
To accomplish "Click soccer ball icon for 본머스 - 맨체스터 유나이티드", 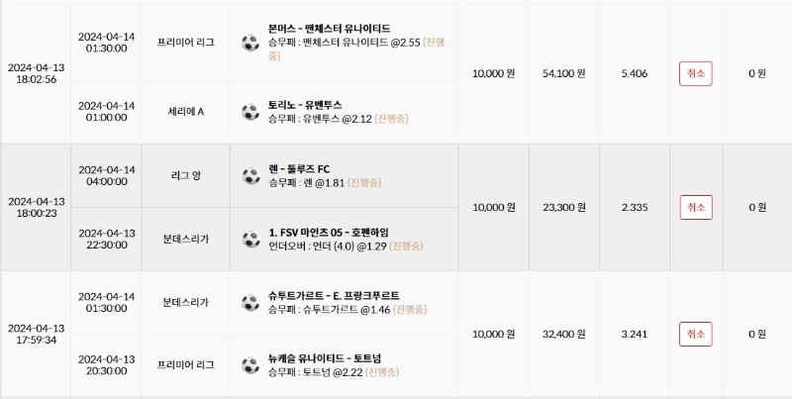I will pos(250,43).
